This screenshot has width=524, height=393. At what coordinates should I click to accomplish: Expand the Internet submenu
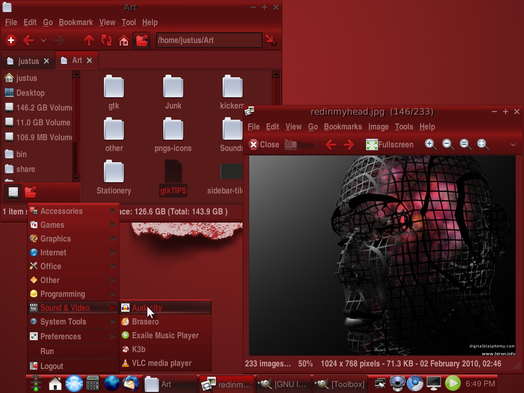pyautogui.click(x=73, y=252)
